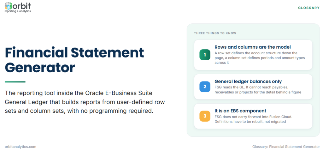Viewport: 323px width, 151px height.
Task: Select the 'General ledger balances only' heading
Action: [248, 81]
